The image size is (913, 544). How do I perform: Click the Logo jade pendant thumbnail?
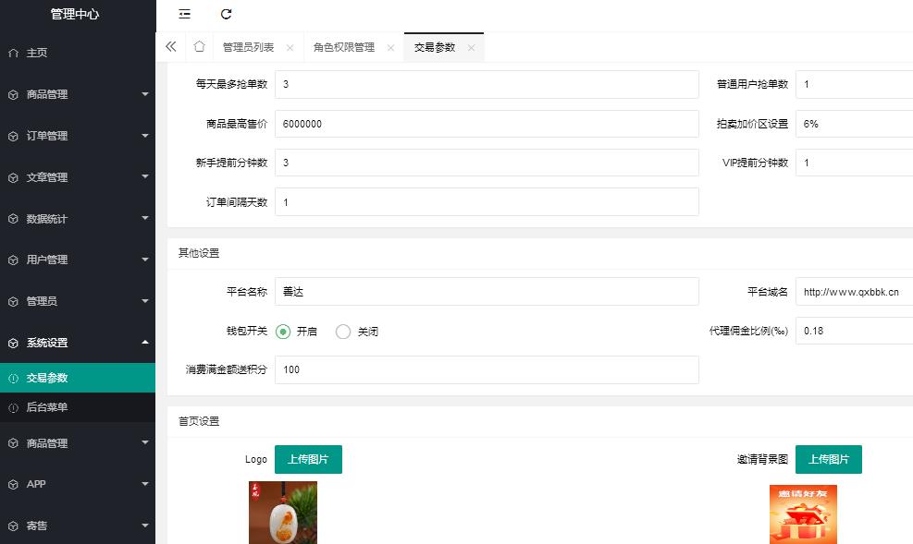[x=283, y=513]
